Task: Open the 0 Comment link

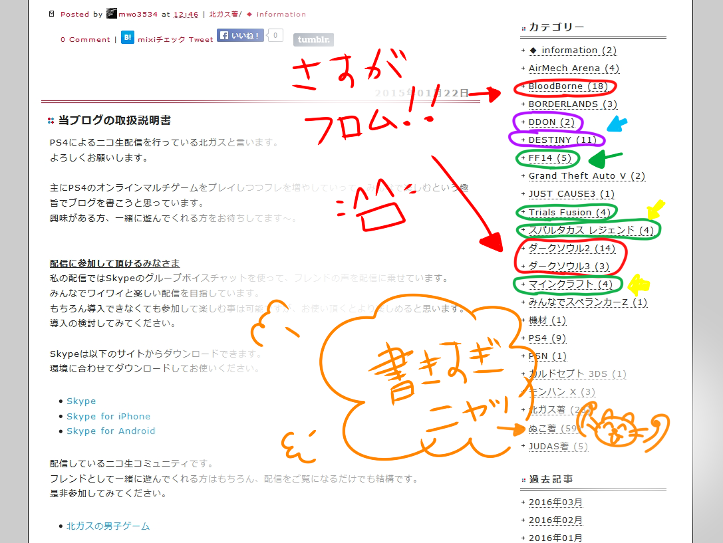Action: pyautogui.click(x=85, y=40)
